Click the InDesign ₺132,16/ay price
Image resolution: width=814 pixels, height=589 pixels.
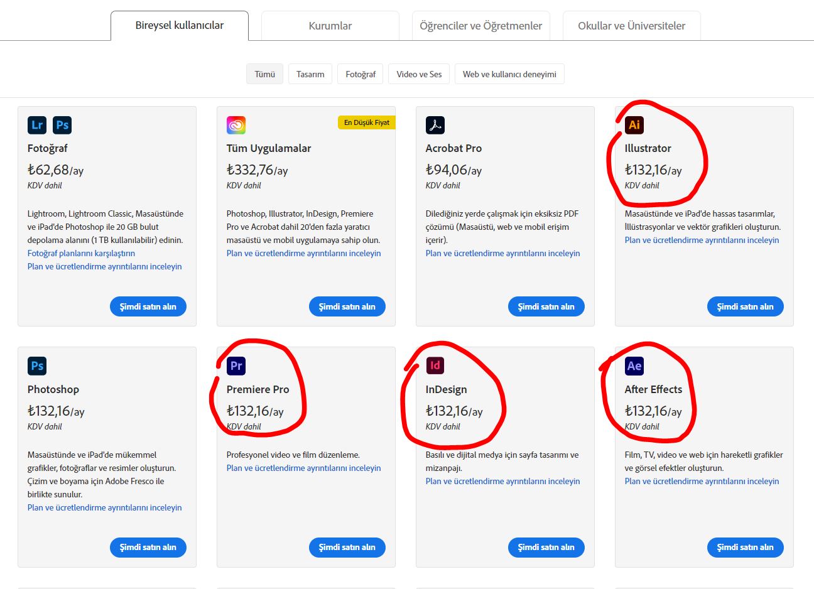pos(454,411)
